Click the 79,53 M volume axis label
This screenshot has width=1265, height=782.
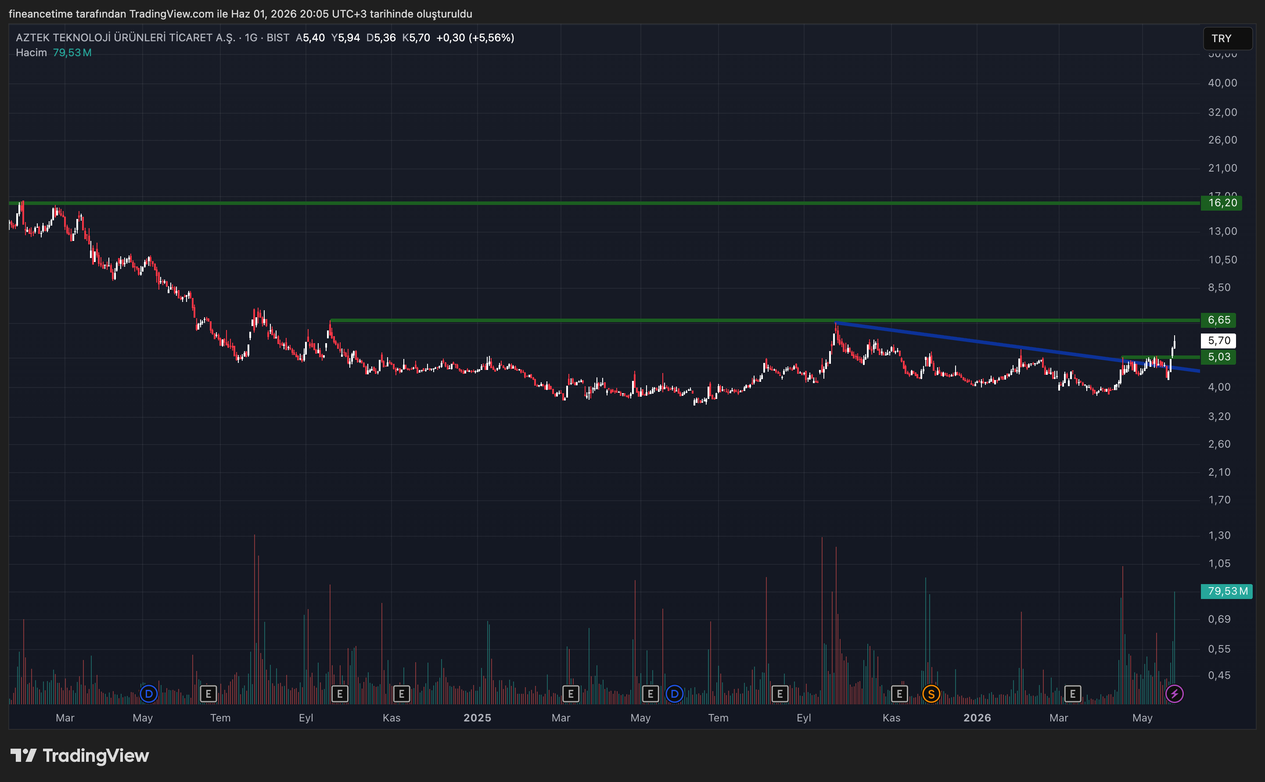(1226, 591)
